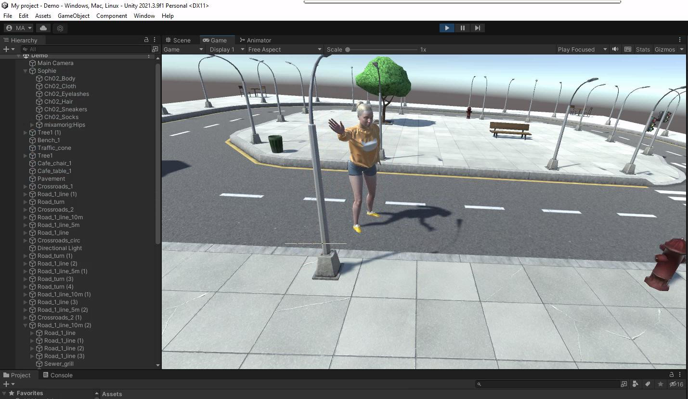The width and height of the screenshot is (688, 399).
Task: Open the Version Control icon in the toolbar
Action: 60,28
